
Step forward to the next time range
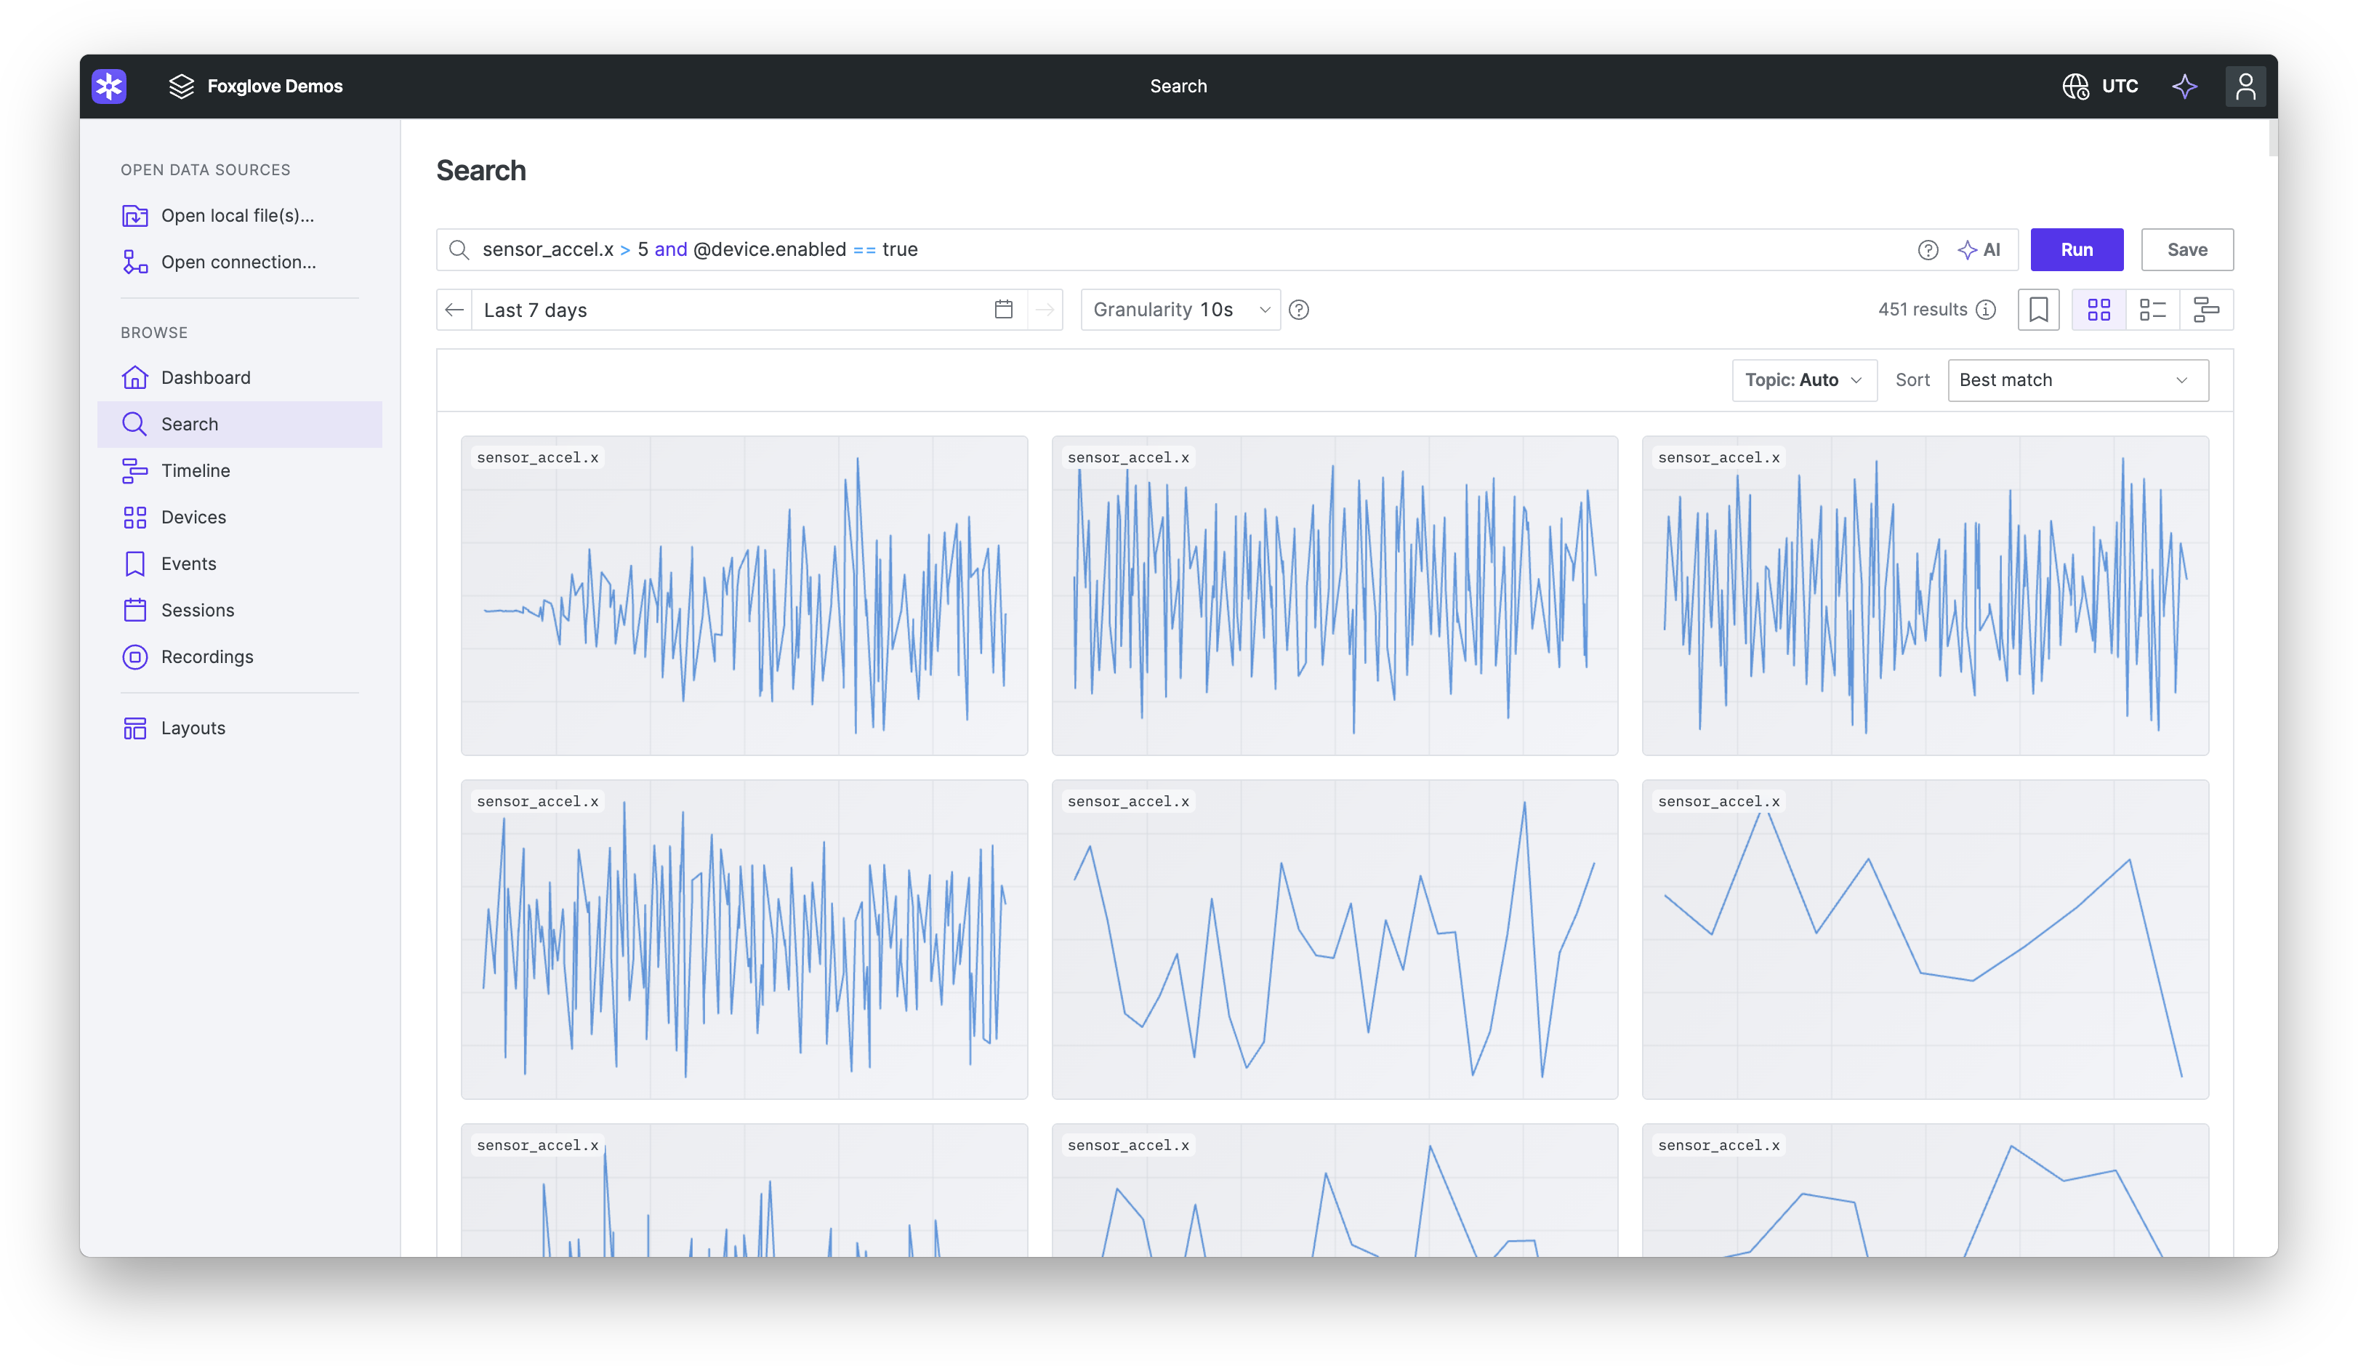[x=1045, y=310]
